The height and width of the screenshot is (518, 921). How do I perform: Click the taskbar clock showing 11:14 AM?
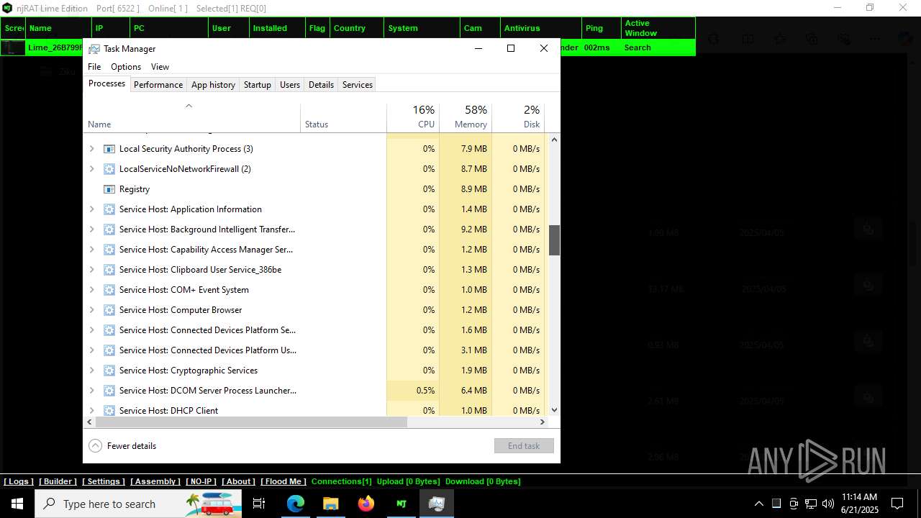tap(860, 504)
